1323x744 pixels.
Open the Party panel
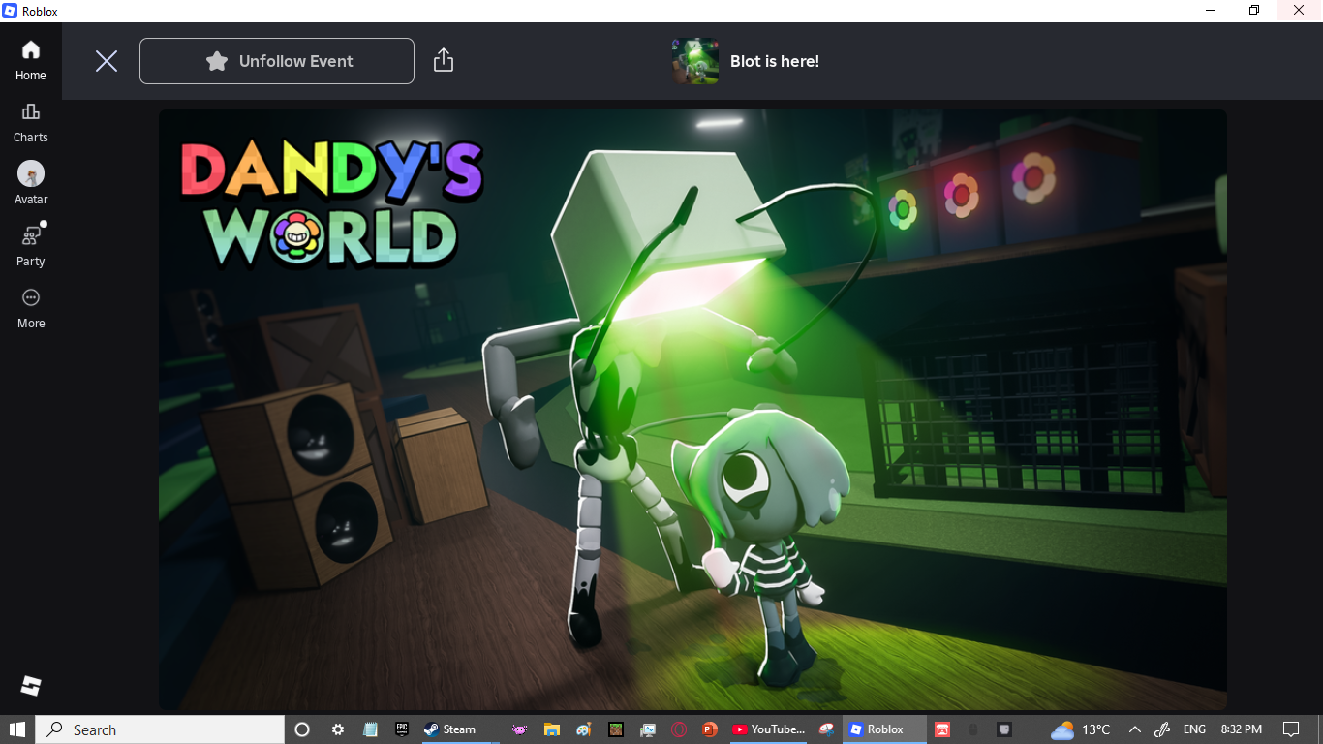pos(31,246)
